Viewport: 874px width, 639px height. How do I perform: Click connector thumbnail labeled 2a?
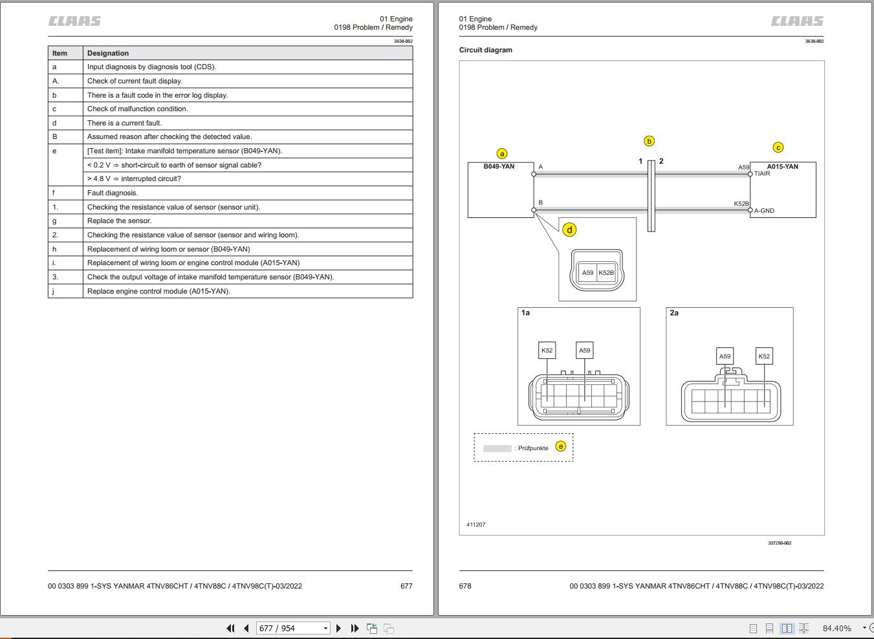(x=730, y=366)
